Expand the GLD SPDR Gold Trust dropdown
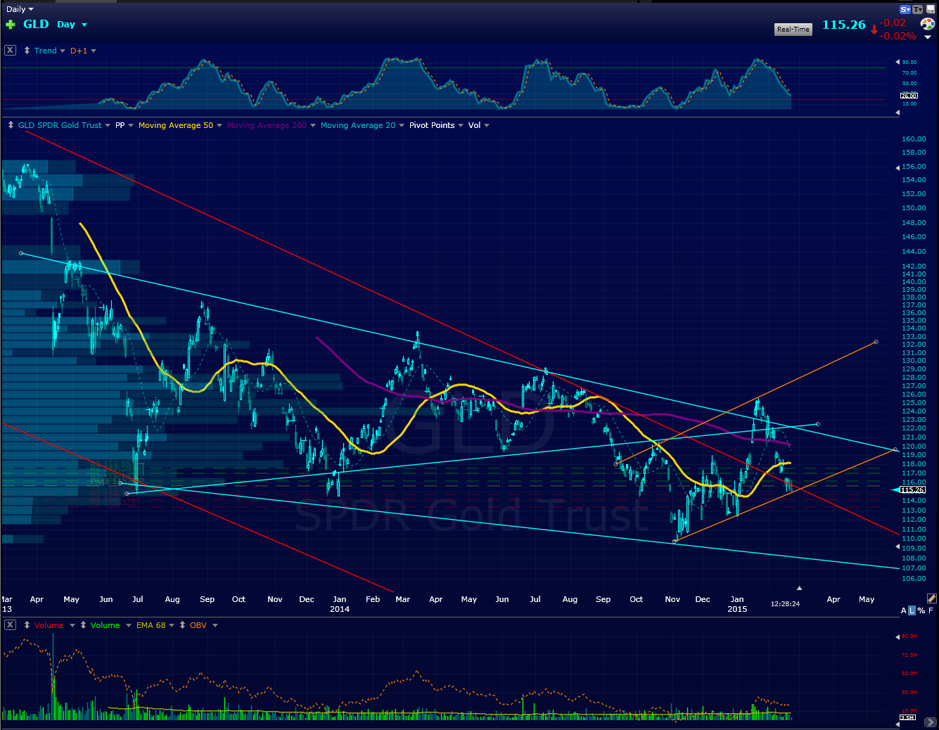The image size is (939, 730). click(108, 125)
